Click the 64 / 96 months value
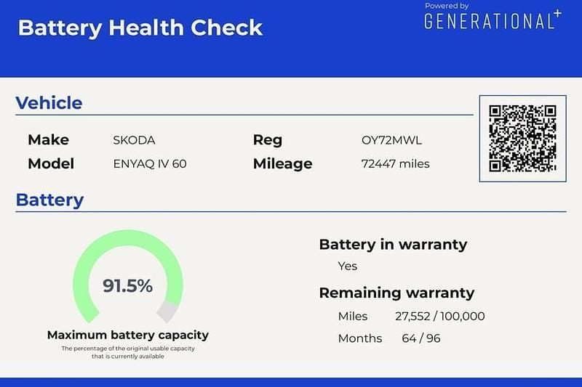582x387 pixels. pyautogui.click(x=420, y=338)
